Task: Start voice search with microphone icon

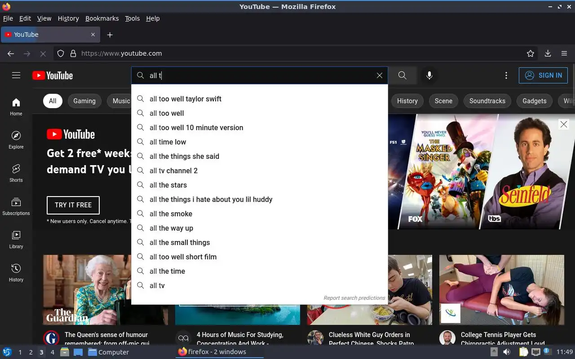Action: pyautogui.click(x=429, y=75)
